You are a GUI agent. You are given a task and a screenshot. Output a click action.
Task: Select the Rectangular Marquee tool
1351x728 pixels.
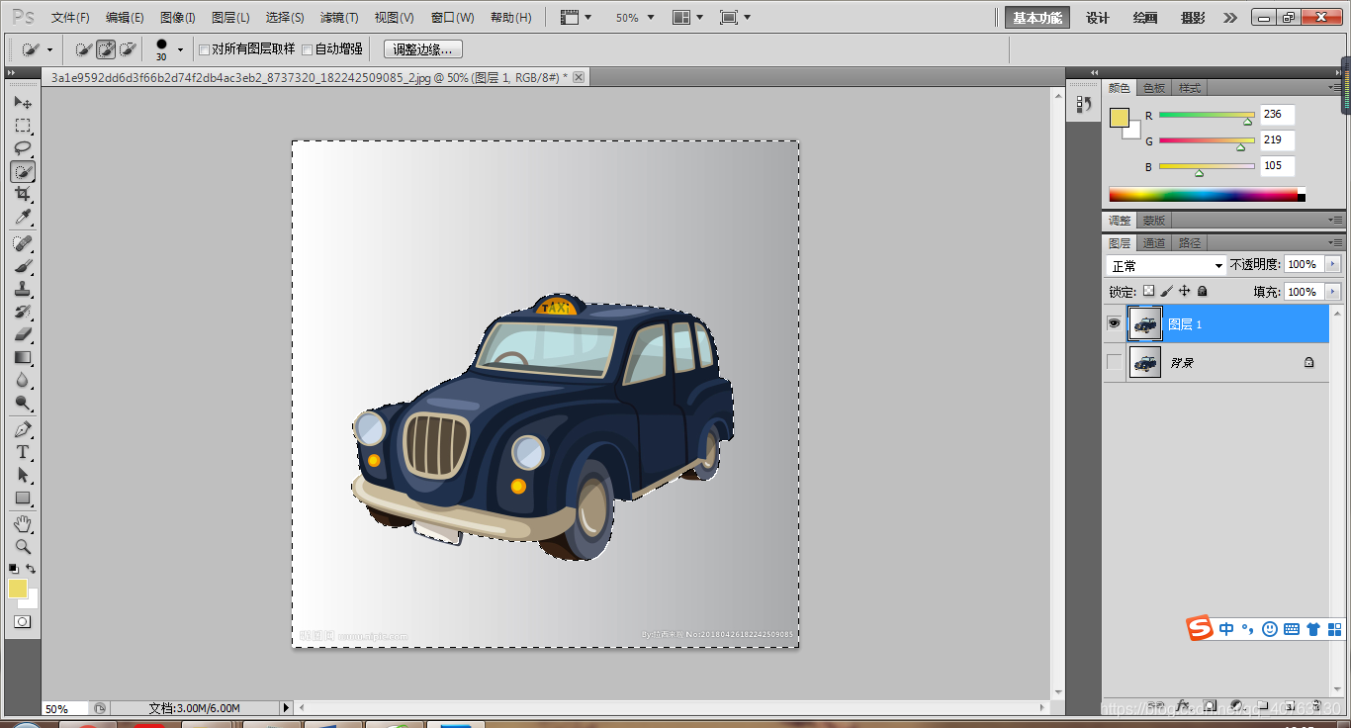click(23, 126)
